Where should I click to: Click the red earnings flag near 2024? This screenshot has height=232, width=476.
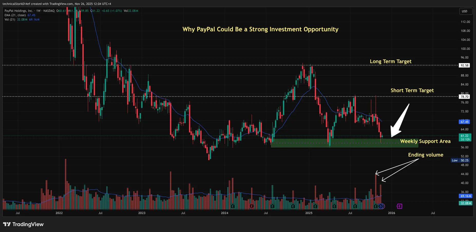coord(251,206)
